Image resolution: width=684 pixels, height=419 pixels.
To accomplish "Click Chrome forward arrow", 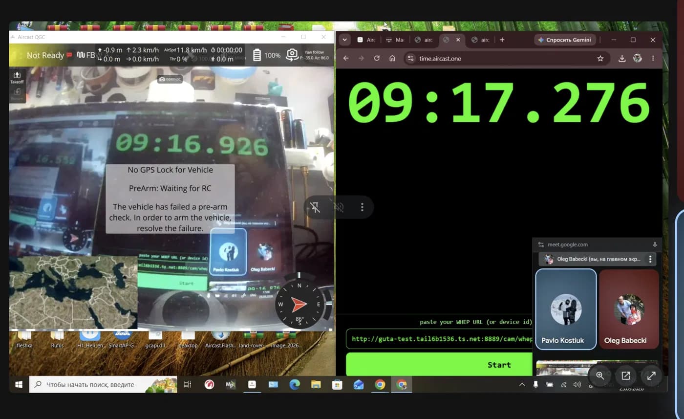I will click(x=361, y=58).
